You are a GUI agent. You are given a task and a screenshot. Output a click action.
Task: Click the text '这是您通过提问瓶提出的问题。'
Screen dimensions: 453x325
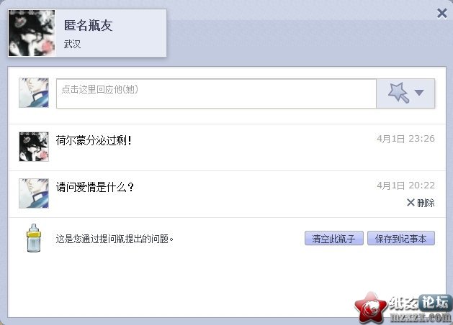[115, 239]
